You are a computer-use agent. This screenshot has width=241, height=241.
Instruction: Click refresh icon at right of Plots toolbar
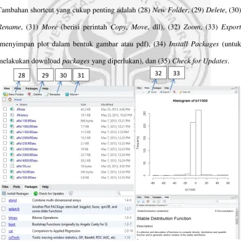coord(236,92)
